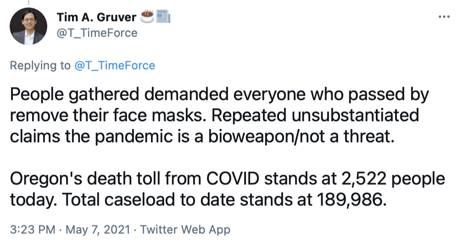Click the @T_TimeForce handle under the name

[96, 33]
